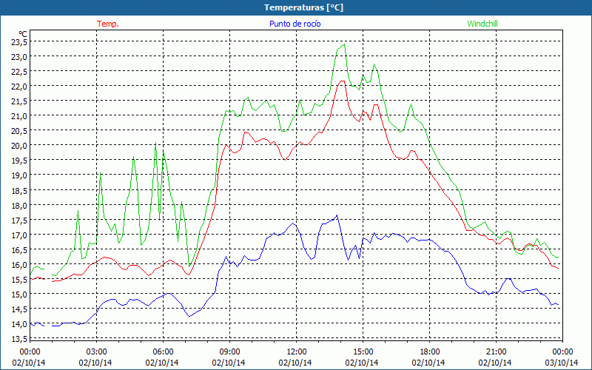Click the 22,5 y-axis value
Image resolution: width=592 pixels, height=370 pixels.
tap(19, 72)
